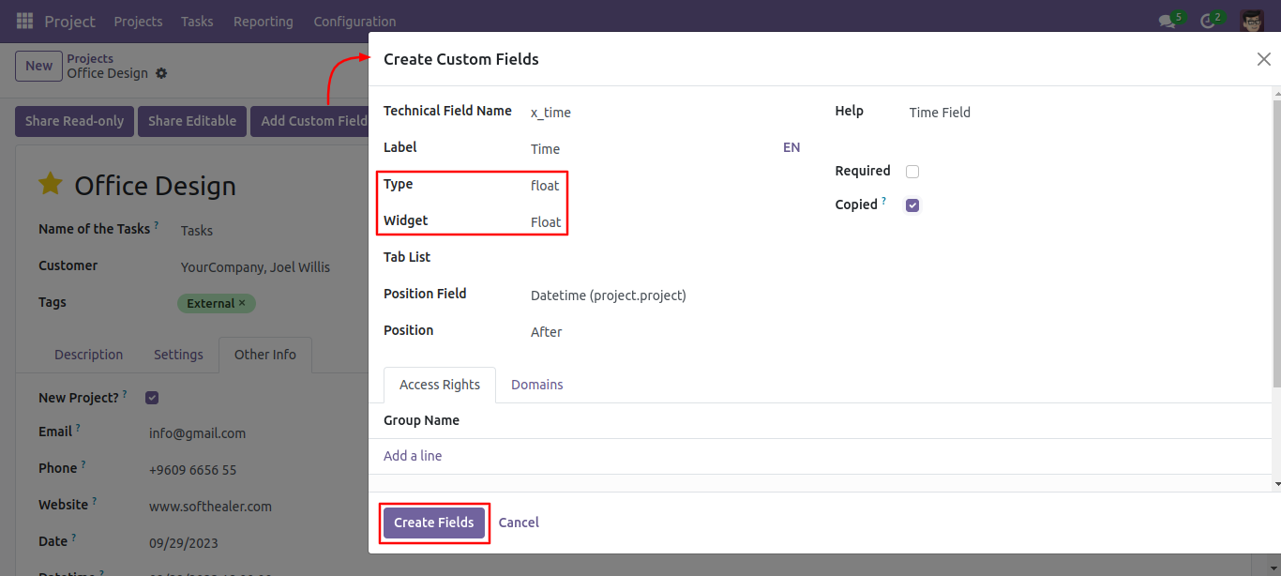1281x576 pixels.
Task: Open the Tasks menu
Action: tap(197, 21)
